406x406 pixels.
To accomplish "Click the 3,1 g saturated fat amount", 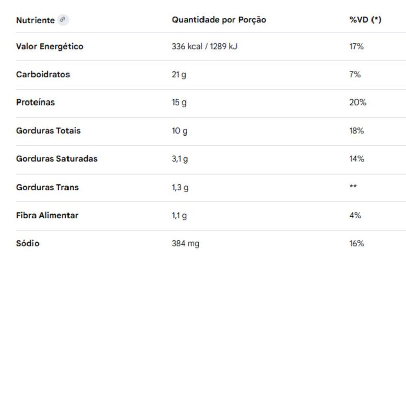I will pos(180,159).
